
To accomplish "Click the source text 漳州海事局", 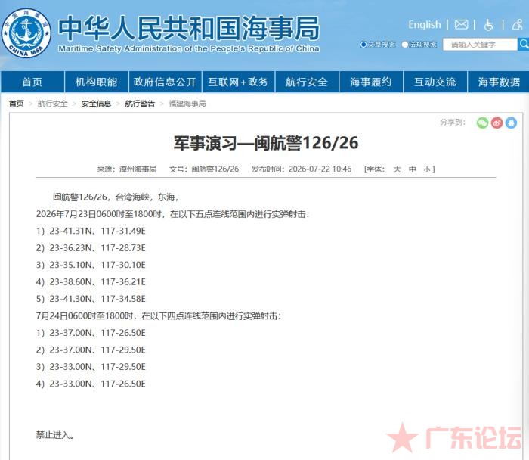I will coord(138,169).
